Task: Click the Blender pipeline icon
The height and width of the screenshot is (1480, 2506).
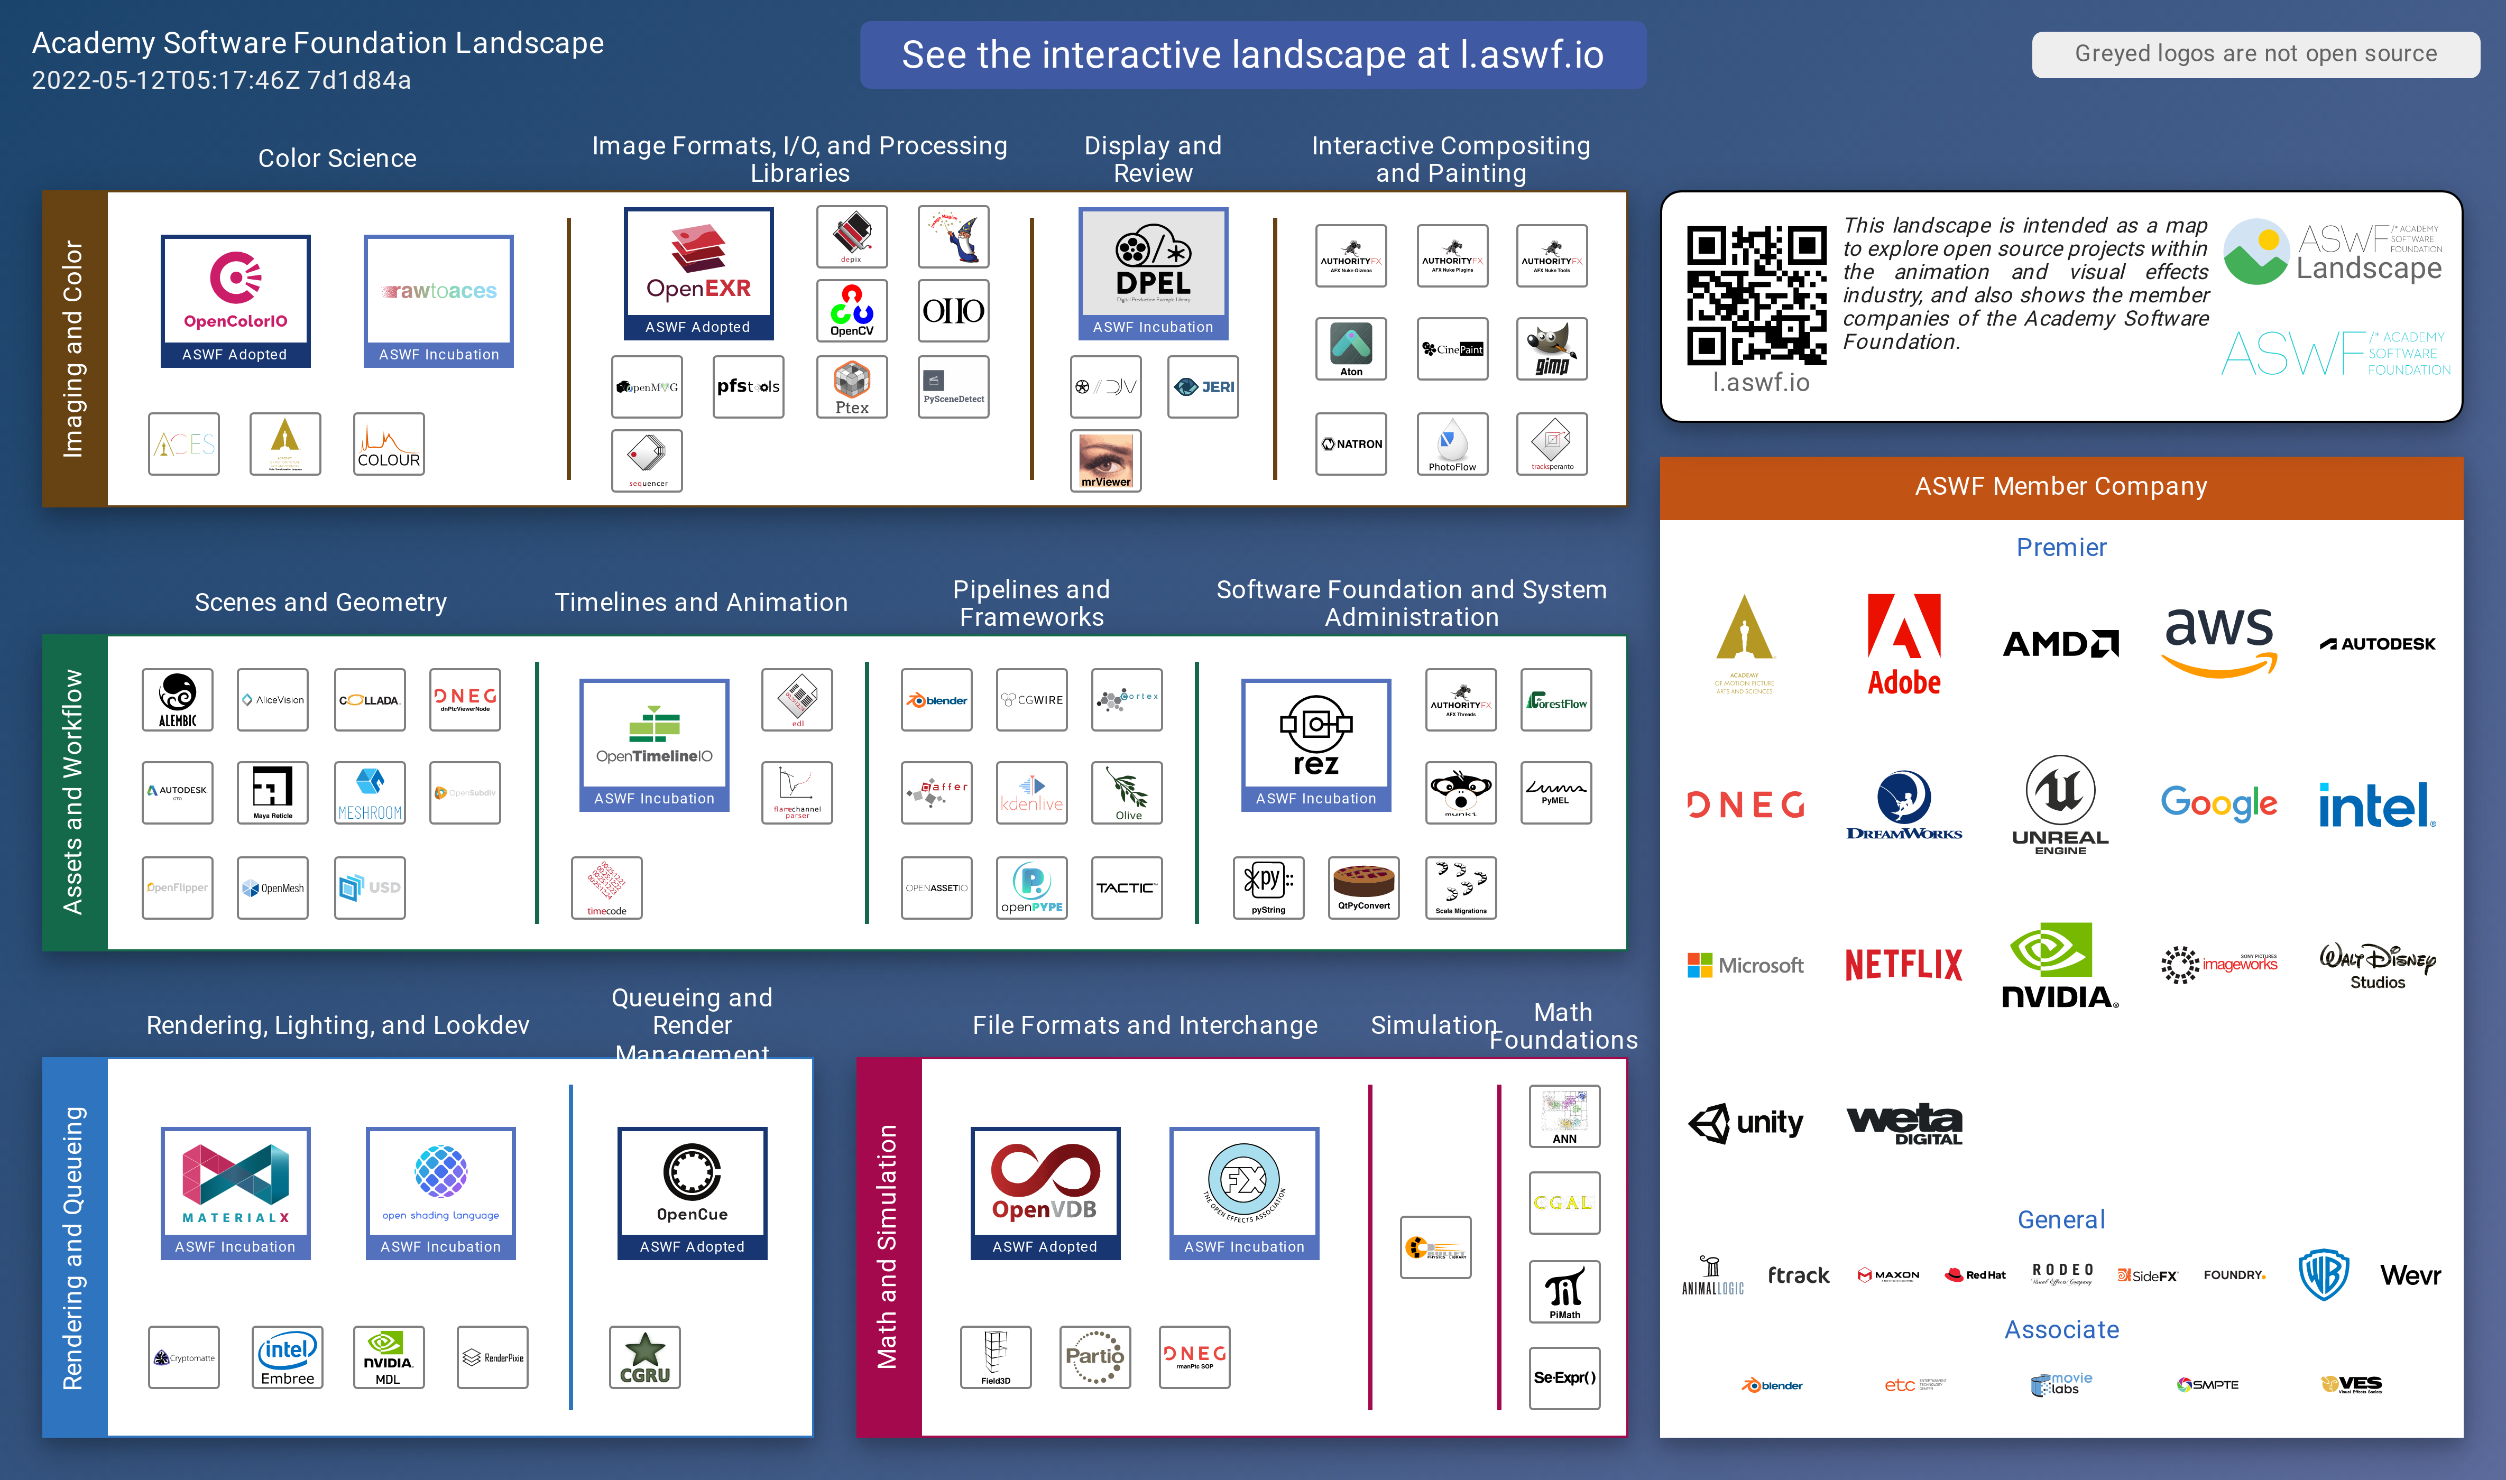Action: tap(936, 700)
